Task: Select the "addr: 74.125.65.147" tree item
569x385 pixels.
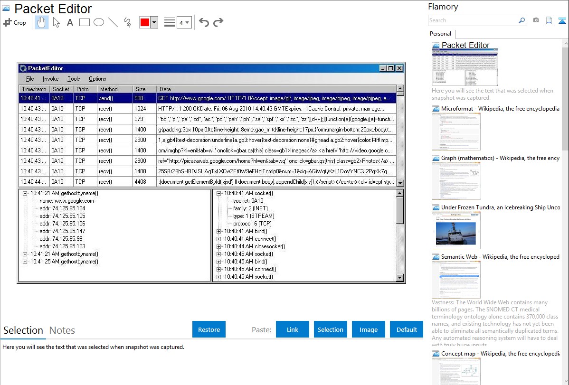Action: point(62,231)
